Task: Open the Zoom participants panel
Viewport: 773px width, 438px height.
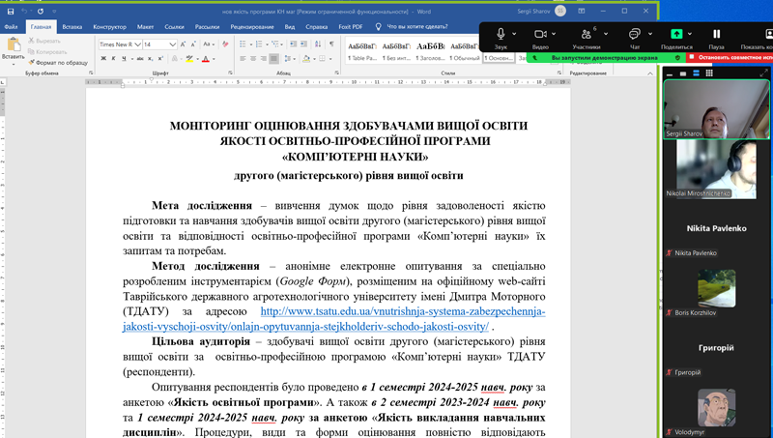Action: [586, 35]
